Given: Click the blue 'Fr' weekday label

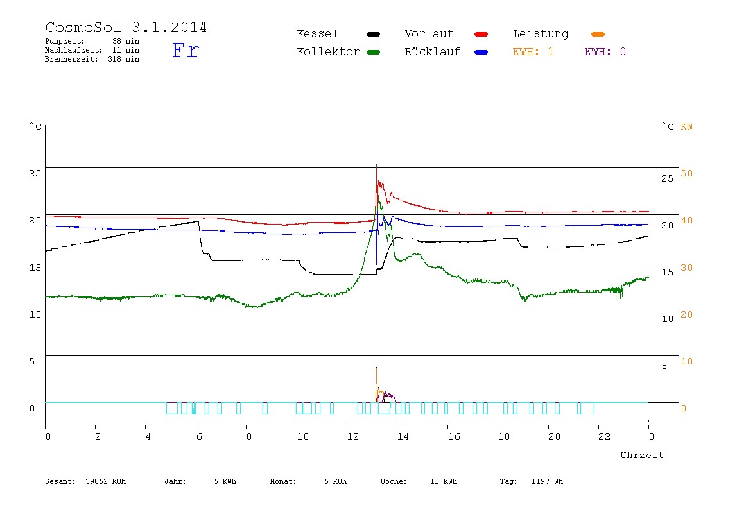Looking at the screenshot, I should tap(186, 50).
